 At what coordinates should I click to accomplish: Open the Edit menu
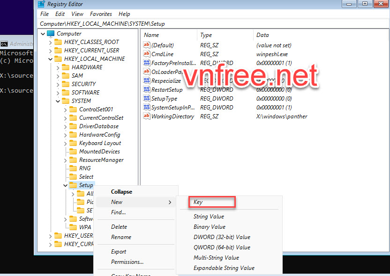pyautogui.click(x=60, y=14)
